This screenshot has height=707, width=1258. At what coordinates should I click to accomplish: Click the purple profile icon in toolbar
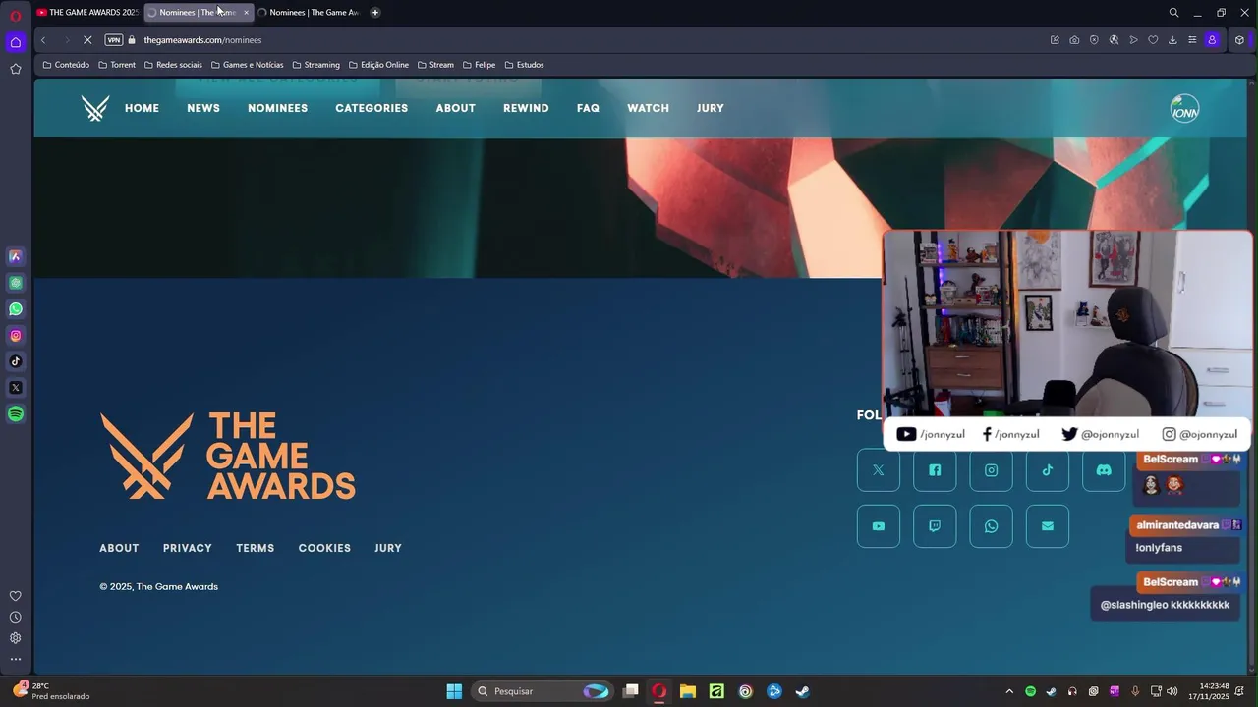point(1212,40)
